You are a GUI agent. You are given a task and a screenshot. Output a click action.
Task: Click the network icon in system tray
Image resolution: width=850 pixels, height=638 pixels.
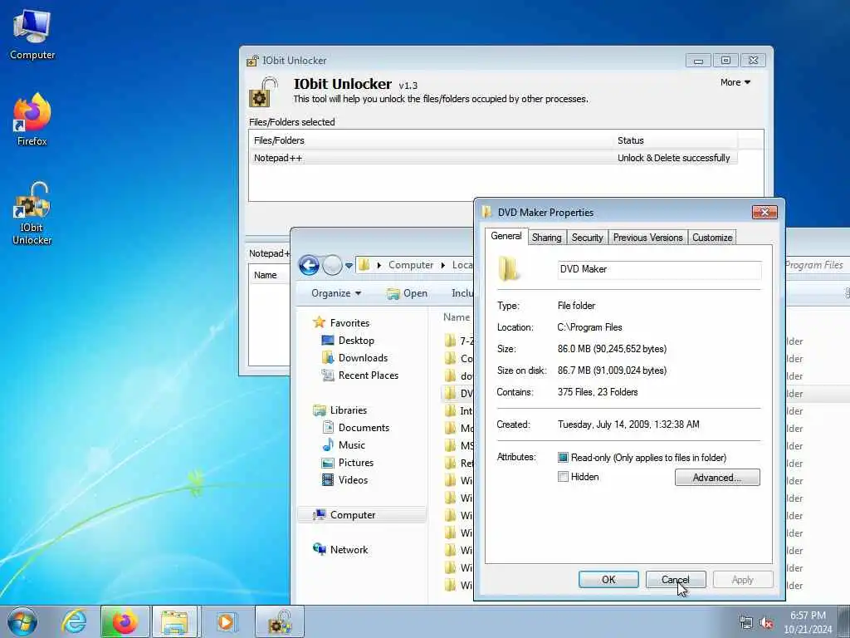pyautogui.click(x=746, y=623)
